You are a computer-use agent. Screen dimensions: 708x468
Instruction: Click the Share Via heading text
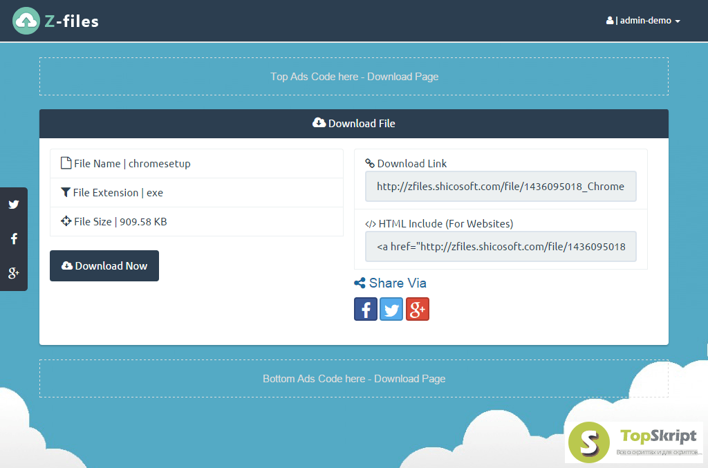point(398,283)
